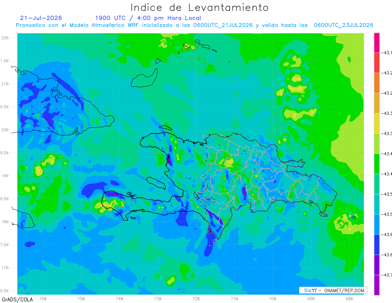392x303 pixels.
Task: Click the "1900 UTC / 4:00 pm Hora Local" text
Action: (x=148, y=18)
